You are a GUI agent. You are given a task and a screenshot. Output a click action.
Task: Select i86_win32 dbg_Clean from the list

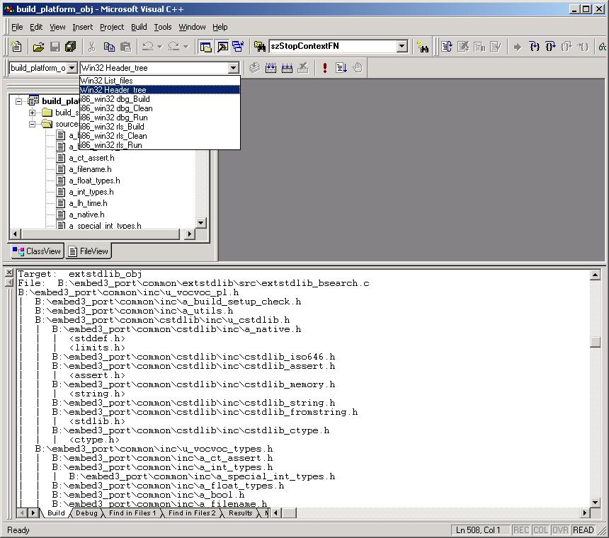coord(159,108)
